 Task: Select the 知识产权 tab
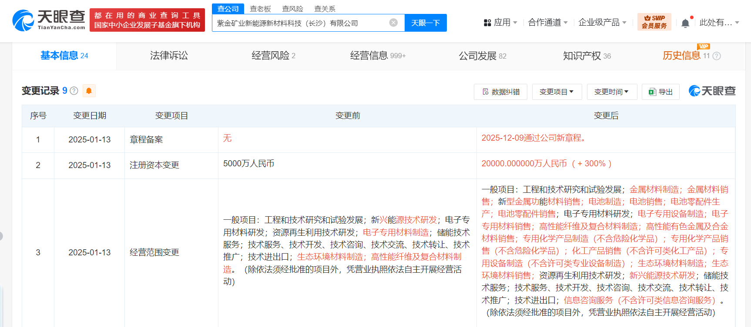pyautogui.click(x=587, y=56)
